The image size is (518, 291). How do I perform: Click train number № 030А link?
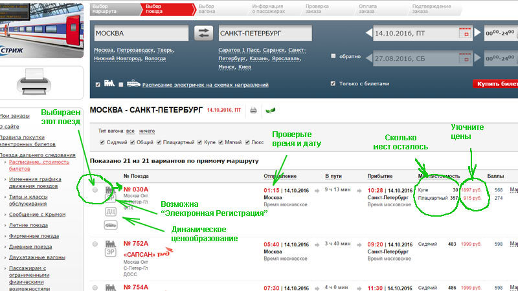[136, 191]
